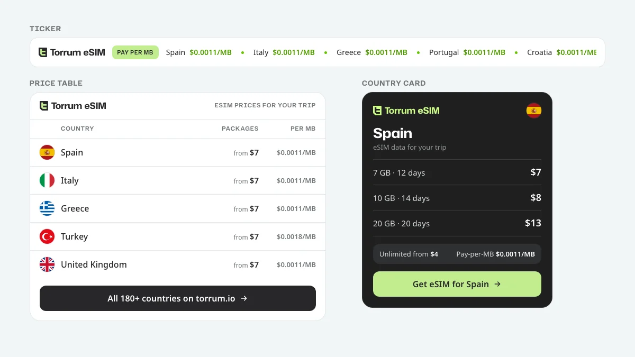Screen dimensions: 635x357
Task: Select the 10 GB · 14 days plan
Action: tap(457, 198)
